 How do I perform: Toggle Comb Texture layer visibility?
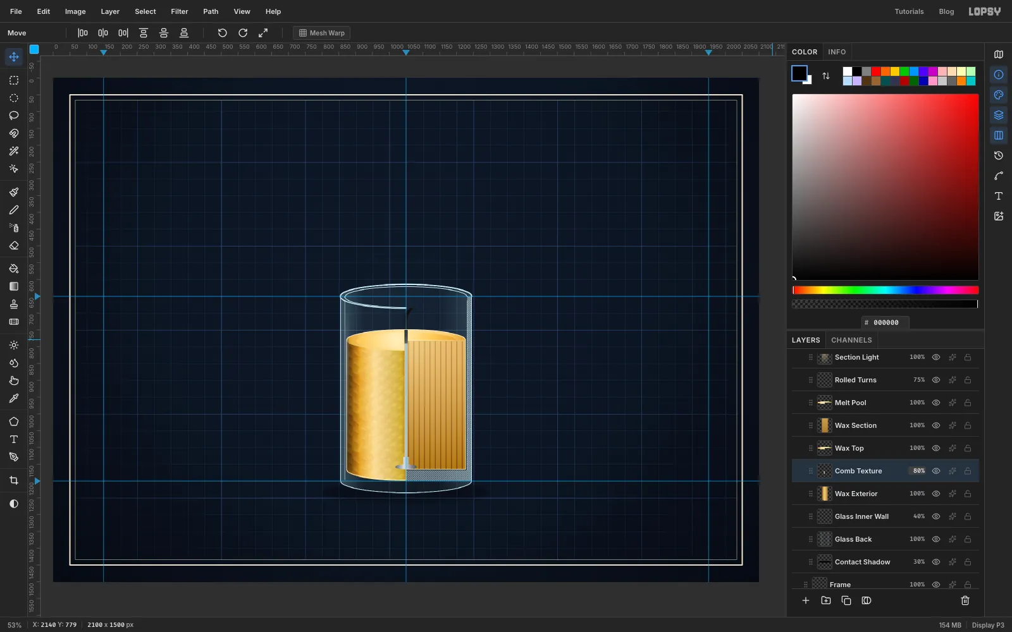click(x=936, y=471)
